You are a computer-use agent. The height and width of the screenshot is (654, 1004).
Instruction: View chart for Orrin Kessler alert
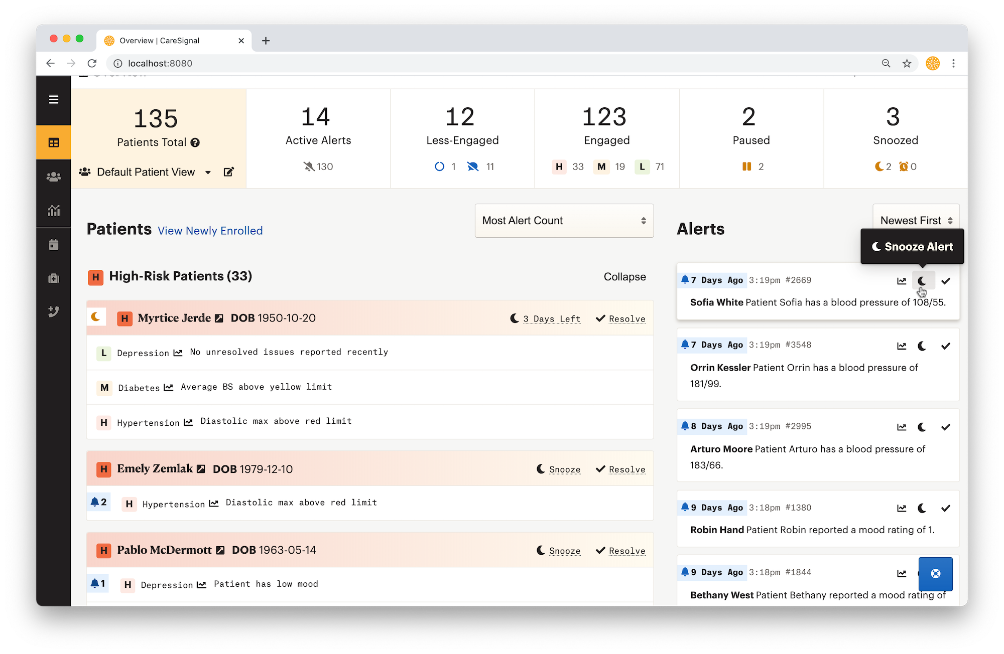tap(902, 346)
